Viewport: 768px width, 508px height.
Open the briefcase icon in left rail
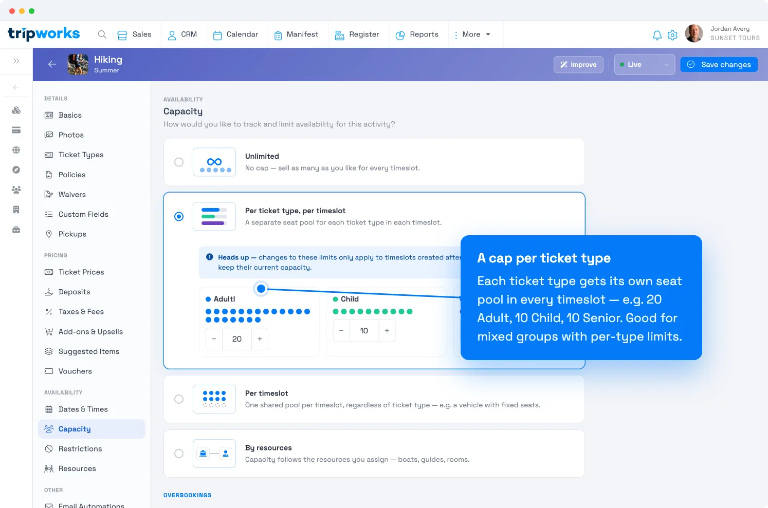16,230
